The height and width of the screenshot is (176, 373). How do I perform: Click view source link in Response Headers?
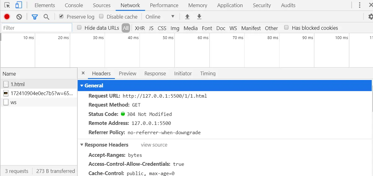(x=154, y=145)
